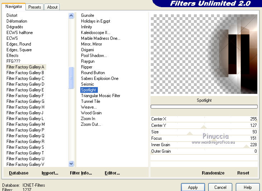Screen dimensions: 262x191
Task: Select the Dégradés category
Action: click(15, 27)
